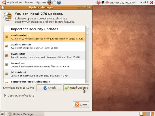
Task: Click the volume speaker tray icon
Action: click(x=107, y=3)
